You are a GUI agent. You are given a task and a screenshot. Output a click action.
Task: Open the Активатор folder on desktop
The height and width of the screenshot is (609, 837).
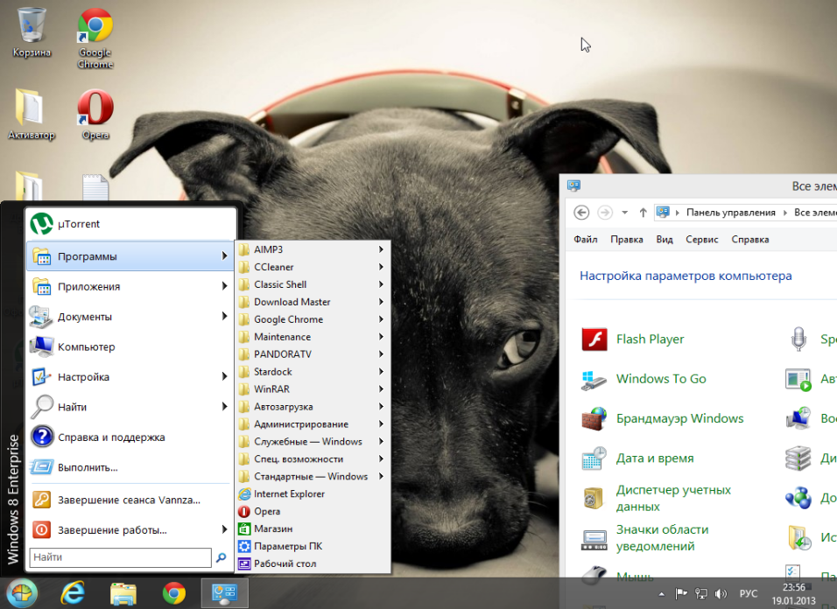(x=31, y=114)
